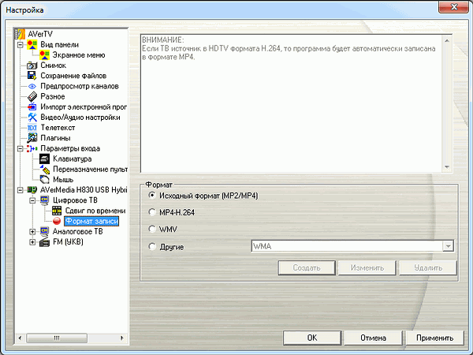The width and height of the screenshot is (473, 355).
Task: Select the Мышь tree entry
Action: [x=63, y=180]
